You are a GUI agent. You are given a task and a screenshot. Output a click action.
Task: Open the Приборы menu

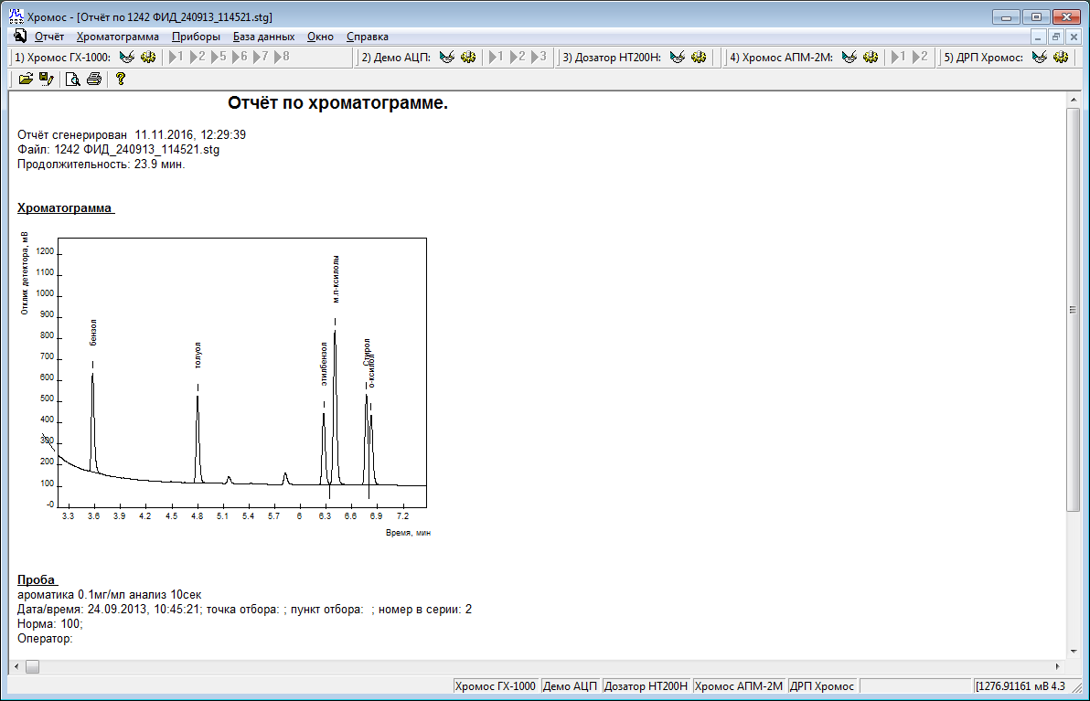pos(196,37)
